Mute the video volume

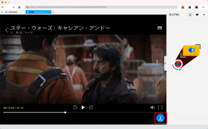[153, 108]
